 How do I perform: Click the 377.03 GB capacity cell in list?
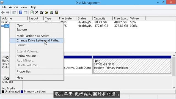(x=101, y=26)
